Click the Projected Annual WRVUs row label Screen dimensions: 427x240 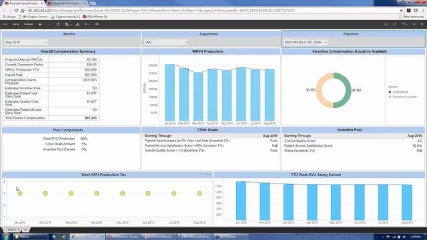pyautogui.click(x=24, y=59)
